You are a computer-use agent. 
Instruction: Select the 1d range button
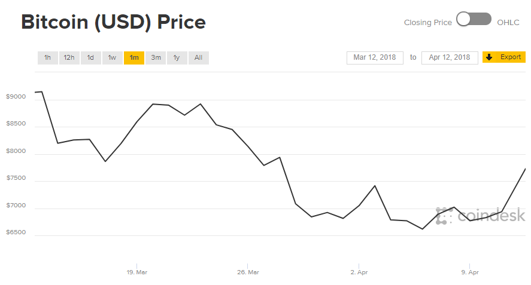90,58
